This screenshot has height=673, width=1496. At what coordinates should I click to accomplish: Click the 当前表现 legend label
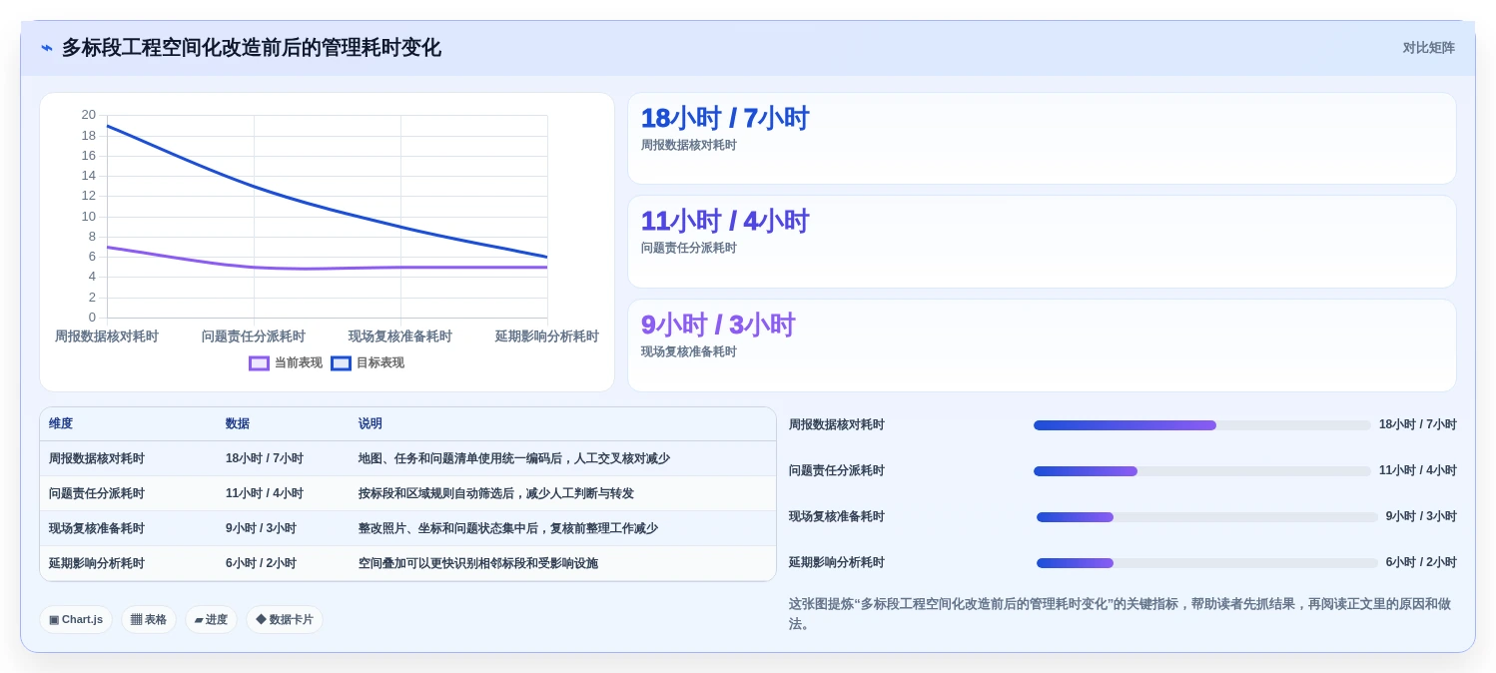298,363
